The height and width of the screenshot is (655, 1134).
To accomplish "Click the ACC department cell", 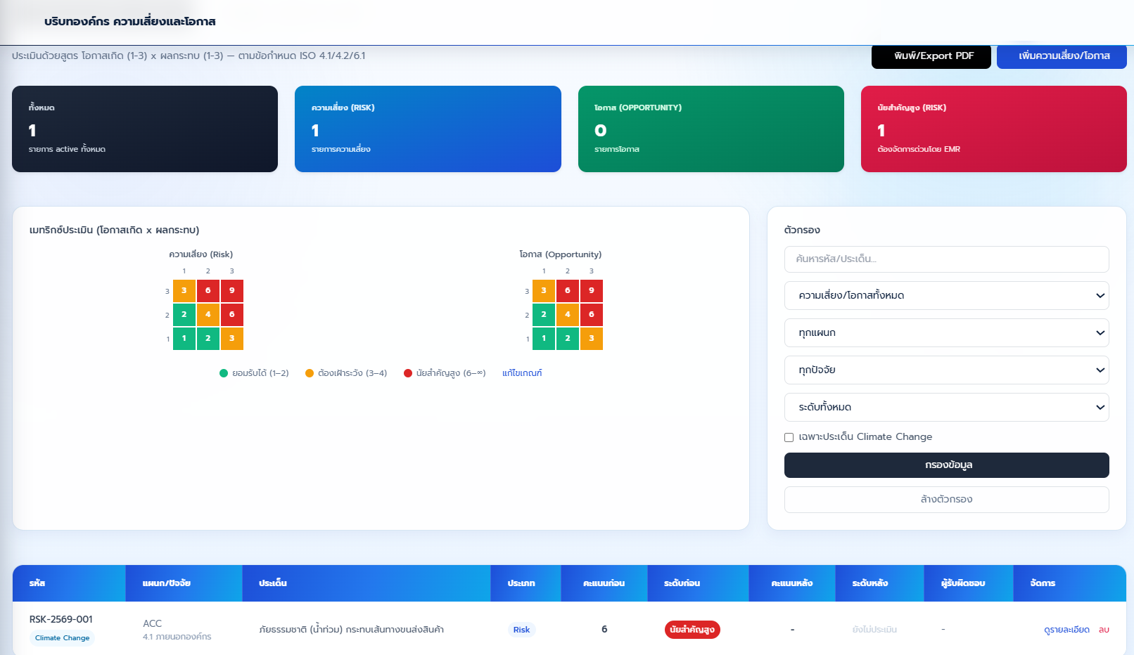I will (153, 623).
